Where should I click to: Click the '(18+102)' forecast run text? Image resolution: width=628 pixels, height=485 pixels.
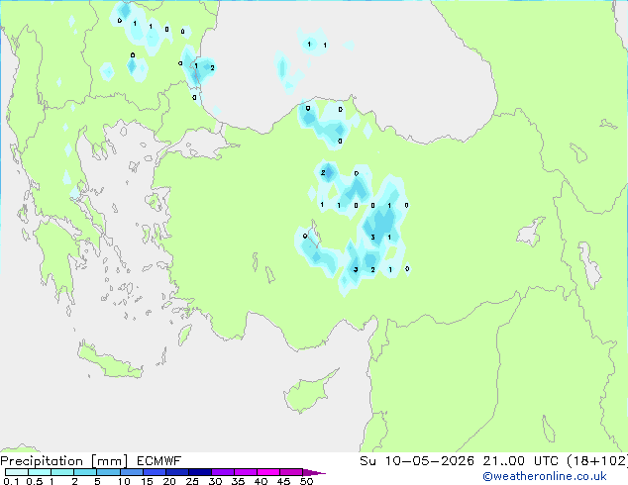(597, 461)
